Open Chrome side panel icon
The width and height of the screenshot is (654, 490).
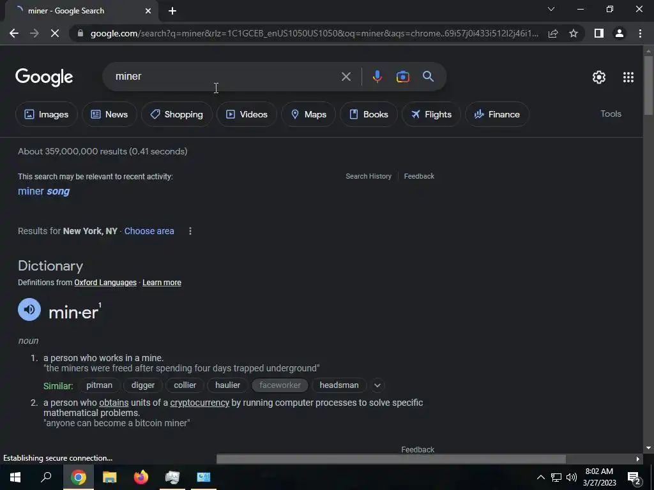[x=599, y=33]
